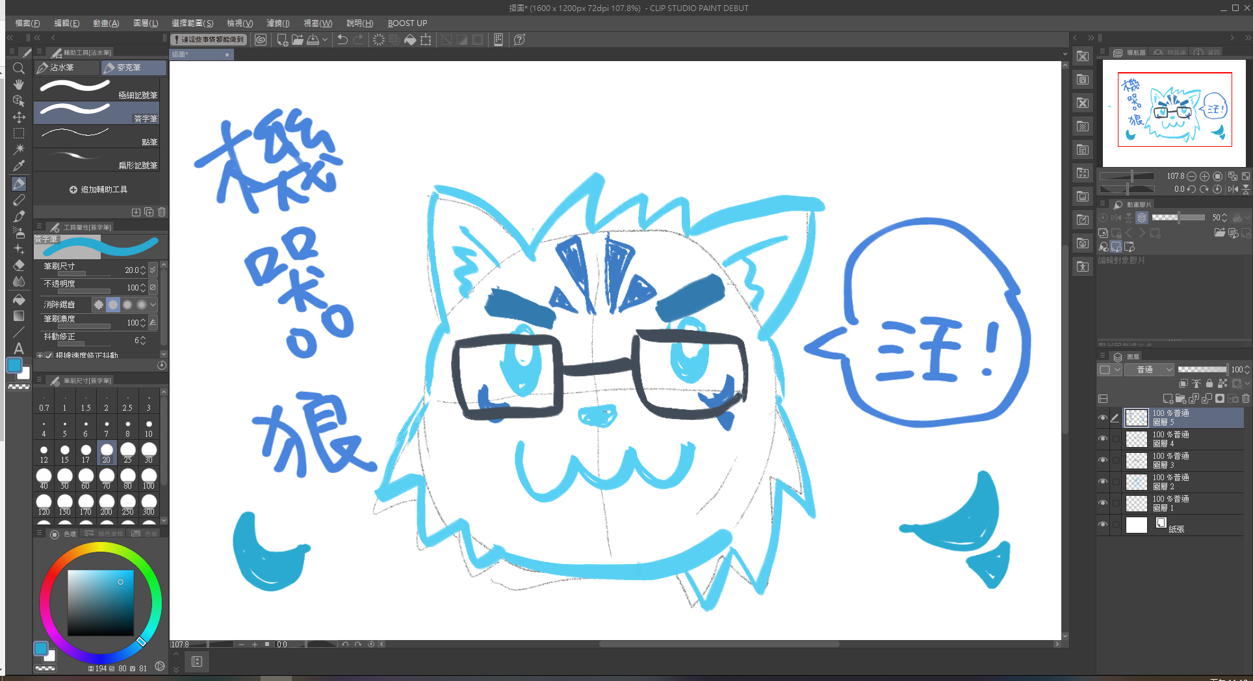This screenshot has width=1253, height=681.
Task: Select layer 圖層 3 row
Action: 1183,461
